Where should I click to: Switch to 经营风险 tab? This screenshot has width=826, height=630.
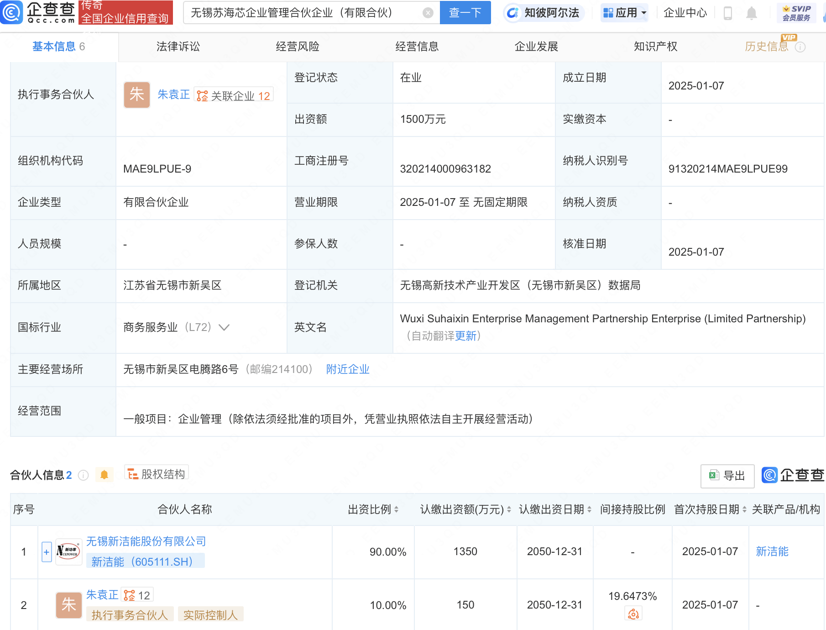[x=298, y=47]
